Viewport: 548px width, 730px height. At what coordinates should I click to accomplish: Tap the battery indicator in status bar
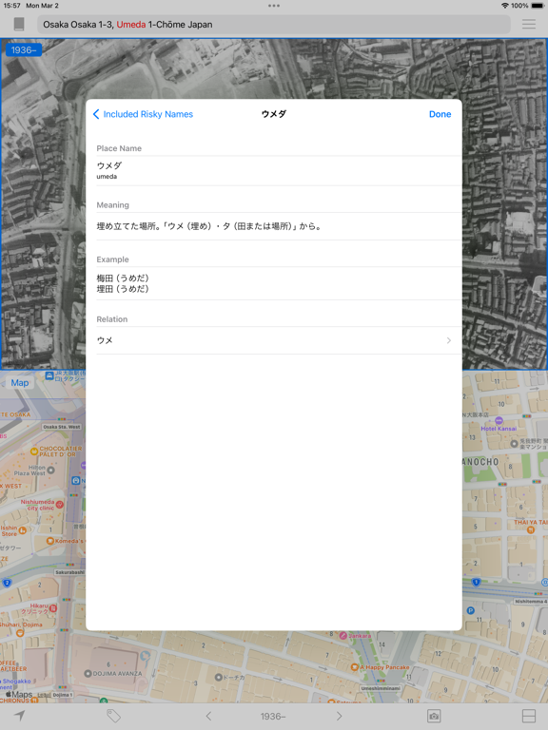click(538, 6)
